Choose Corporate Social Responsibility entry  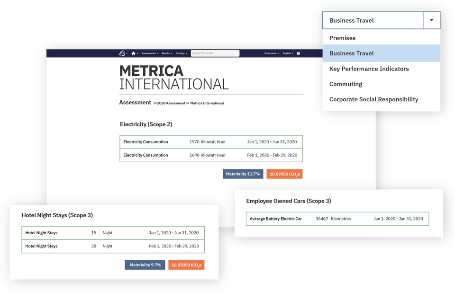tap(373, 99)
